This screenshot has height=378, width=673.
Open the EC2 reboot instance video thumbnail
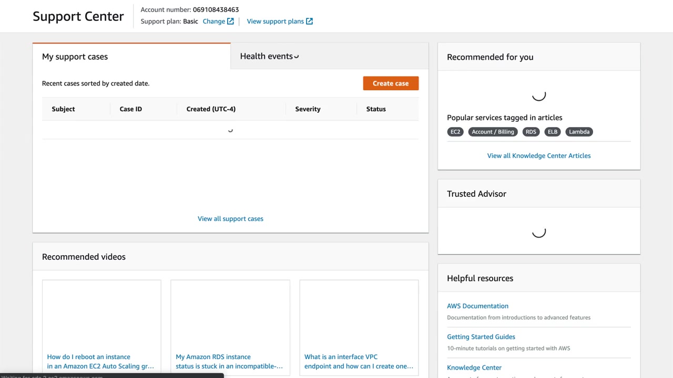coord(101,314)
